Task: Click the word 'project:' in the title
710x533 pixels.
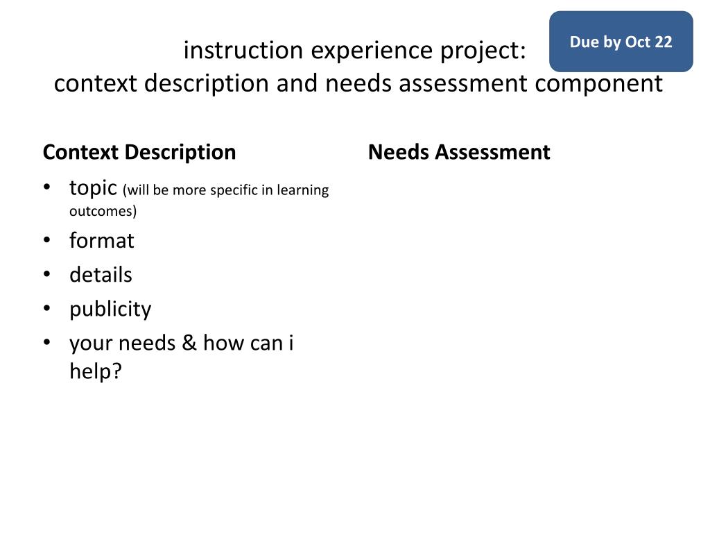Action: click(483, 51)
